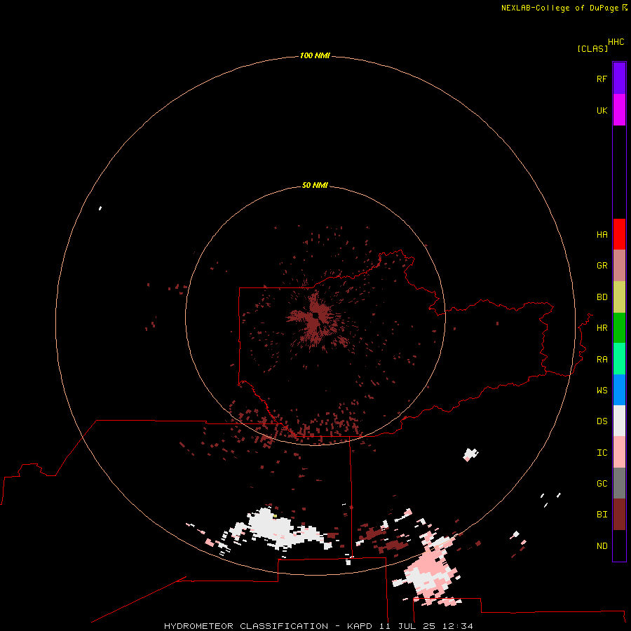Screen dimensions: 631x631
Task: Click the WS blue legend swatch
Action: [619, 390]
